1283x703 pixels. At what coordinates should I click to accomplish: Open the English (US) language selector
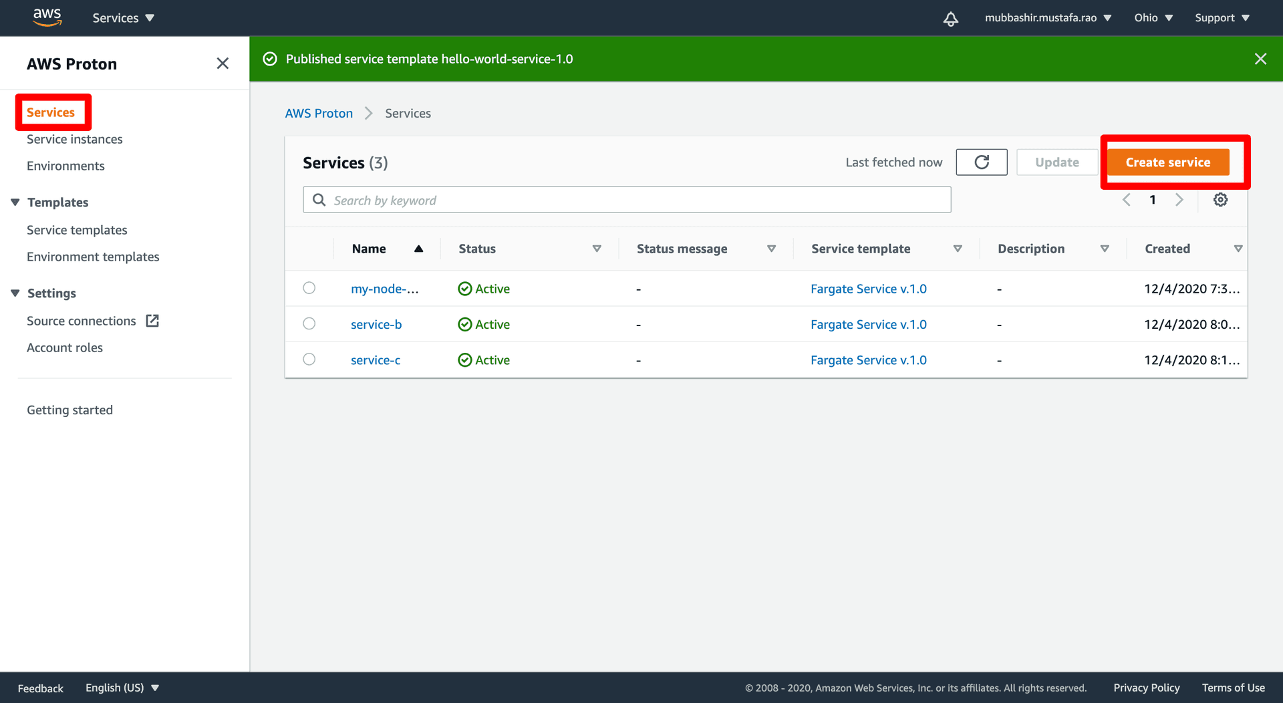click(122, 688)
